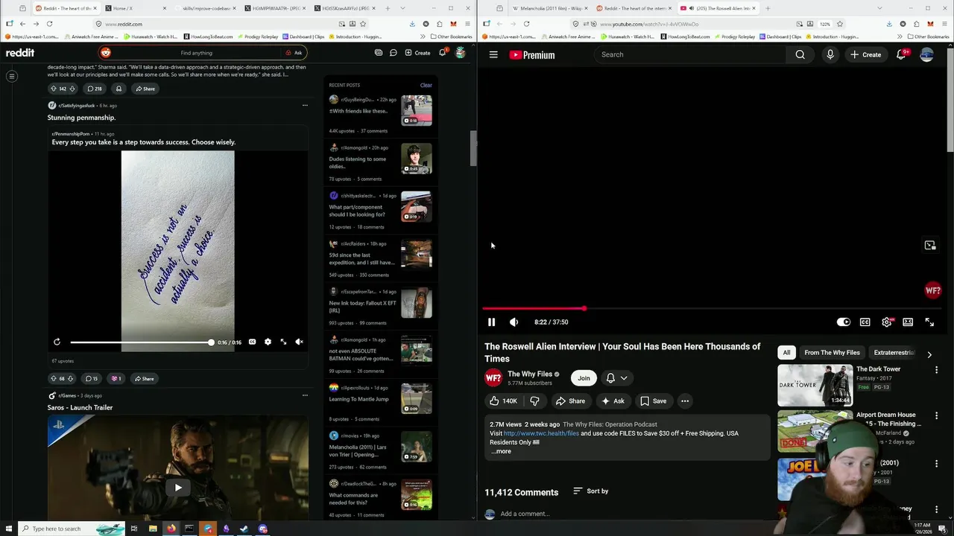
Task: Click the YouTube Ask button
Action: [x=613, y=401]
